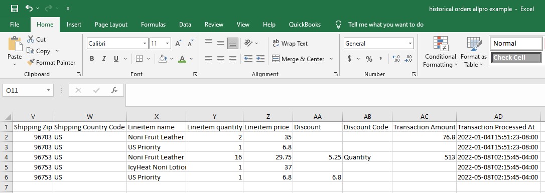
Task: Click Decrease Decimal icon
Action: tap(408, 59)
